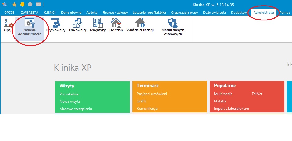The height and width of the screenshot is (141, 292).
Task: Open TellVet link in Popularne tile
Action: tap(257, 94)
